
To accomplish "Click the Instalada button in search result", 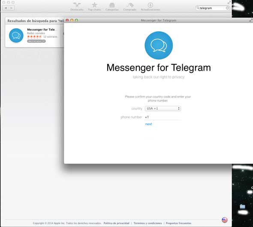I will (x=36, y=41).
